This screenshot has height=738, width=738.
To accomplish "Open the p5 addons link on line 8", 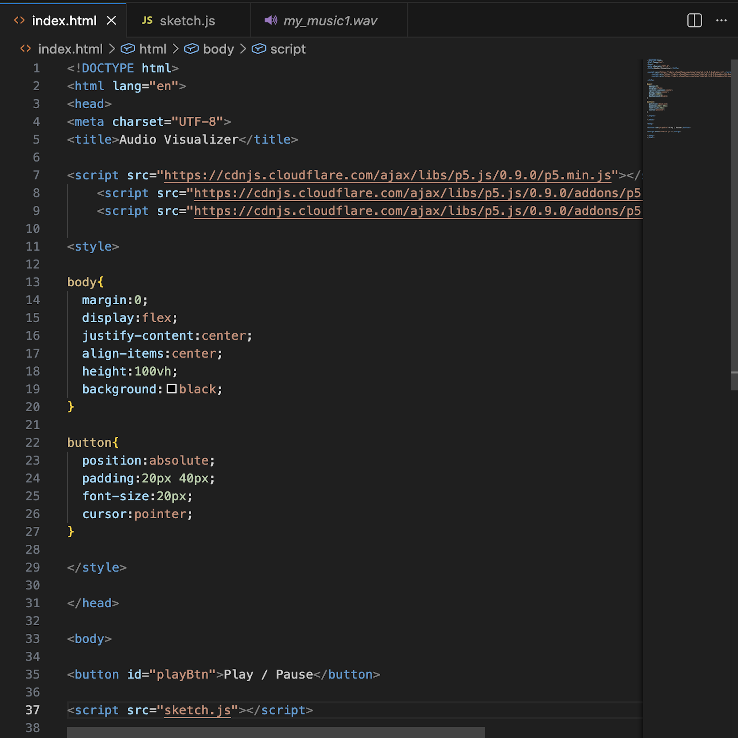I will click(418, 193).
